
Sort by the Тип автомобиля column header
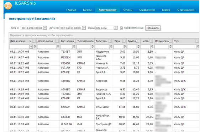click(86, 41)
